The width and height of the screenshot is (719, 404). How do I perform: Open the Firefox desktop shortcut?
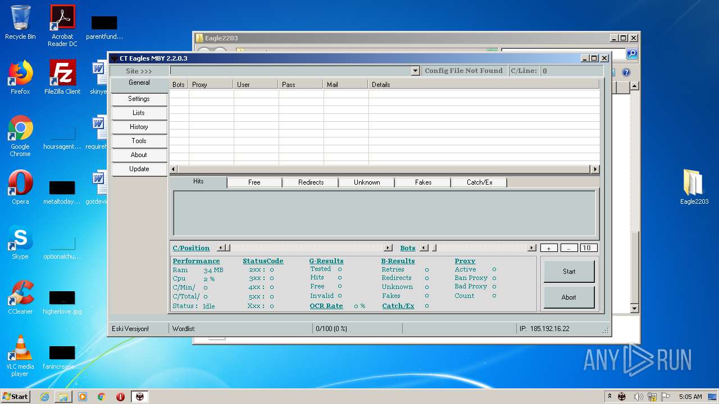[x=20, y=77]
